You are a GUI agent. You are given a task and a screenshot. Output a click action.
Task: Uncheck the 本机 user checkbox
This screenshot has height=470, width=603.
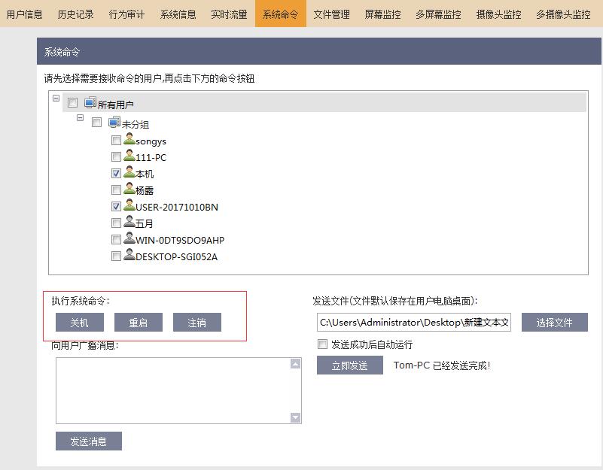tap(116, 174)
